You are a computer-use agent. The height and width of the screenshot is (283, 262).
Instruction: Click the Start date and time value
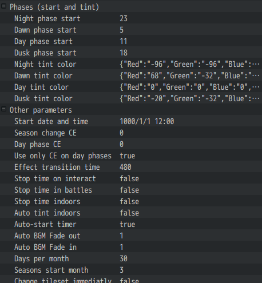coord(147,121)
